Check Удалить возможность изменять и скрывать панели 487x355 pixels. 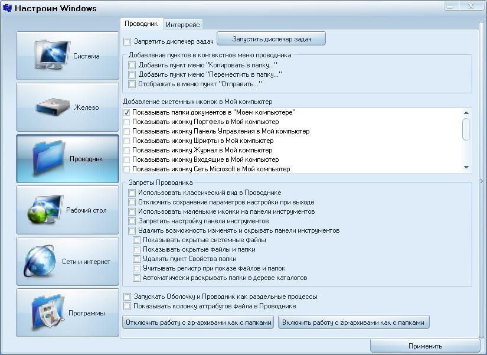click(x=132, y=230)
